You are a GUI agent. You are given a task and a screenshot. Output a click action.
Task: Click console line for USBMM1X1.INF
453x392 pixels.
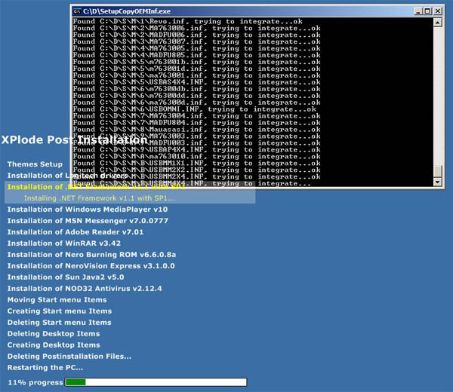pyautogui.click(x=196, y=164)
